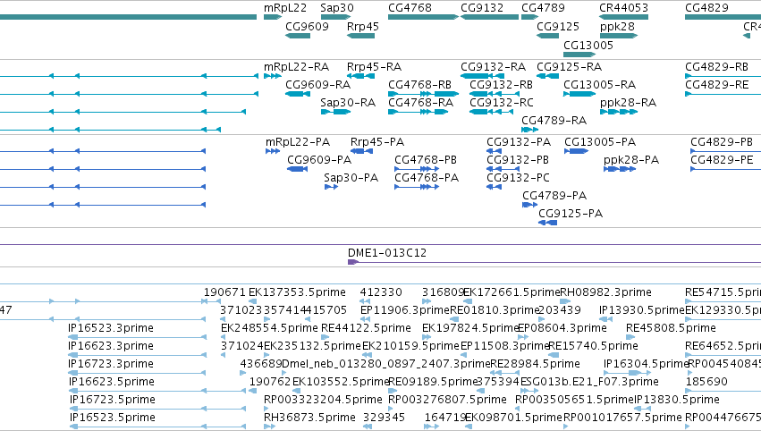
Task: Click EST RH08982.3prime
Action: click(x=605, y=292)
